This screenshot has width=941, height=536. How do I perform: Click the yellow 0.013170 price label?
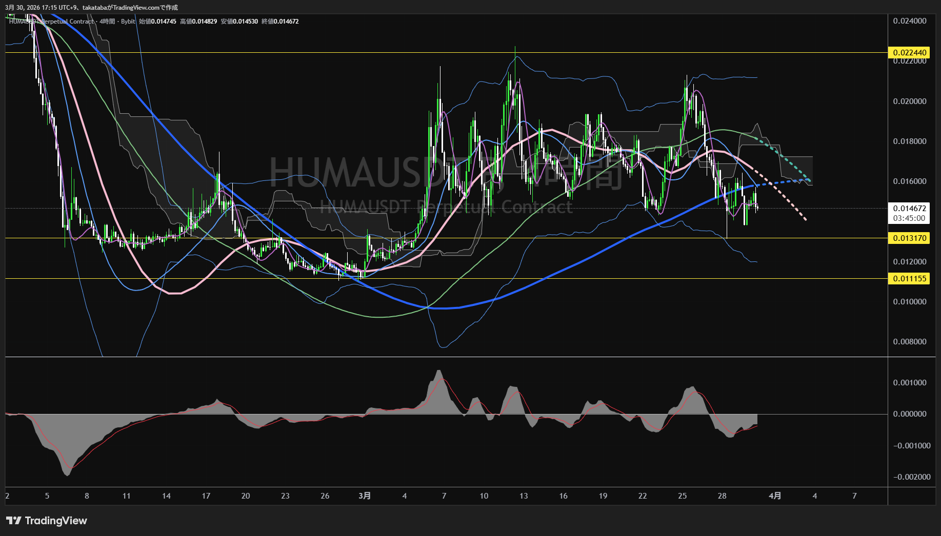[x=909, y=238]
